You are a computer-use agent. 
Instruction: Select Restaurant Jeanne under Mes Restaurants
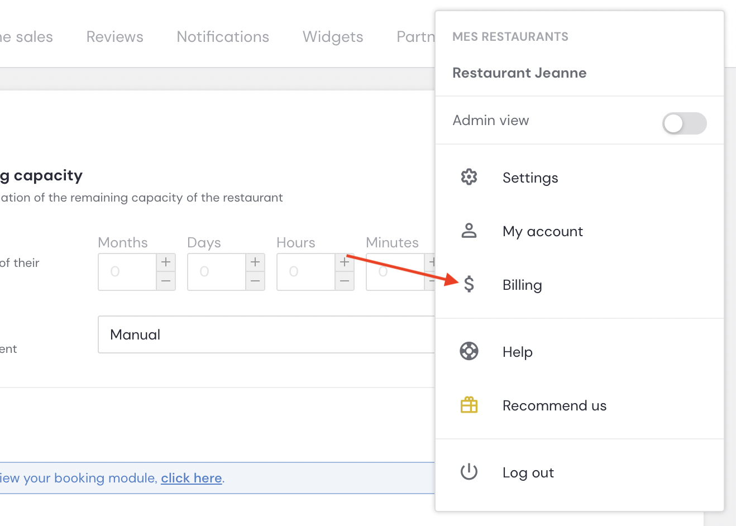click(519, 73)
